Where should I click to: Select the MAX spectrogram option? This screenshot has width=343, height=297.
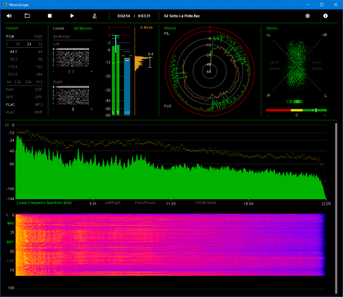pos(11,223)
